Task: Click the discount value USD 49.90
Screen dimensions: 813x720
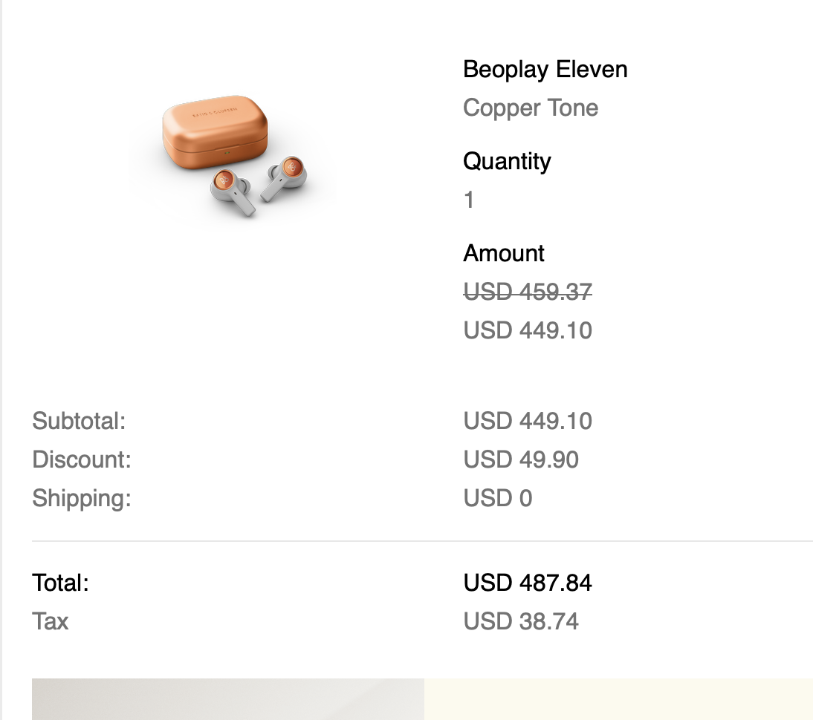Action: [520, 459]
